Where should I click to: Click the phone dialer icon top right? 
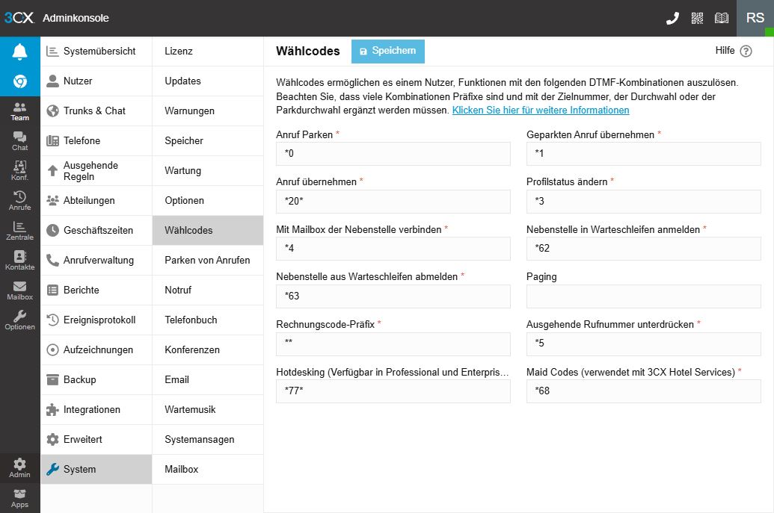672,16
